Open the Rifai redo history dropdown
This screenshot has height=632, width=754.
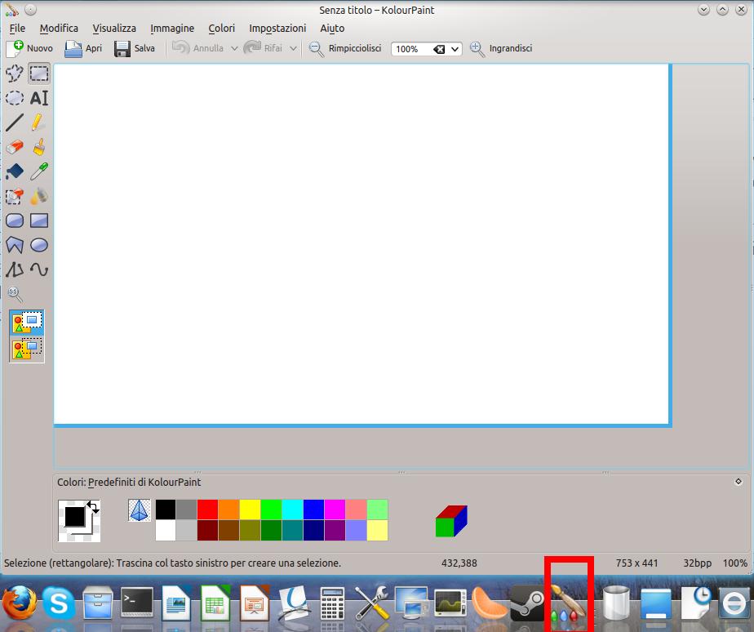pyautogui.click(x=293, y=48)
